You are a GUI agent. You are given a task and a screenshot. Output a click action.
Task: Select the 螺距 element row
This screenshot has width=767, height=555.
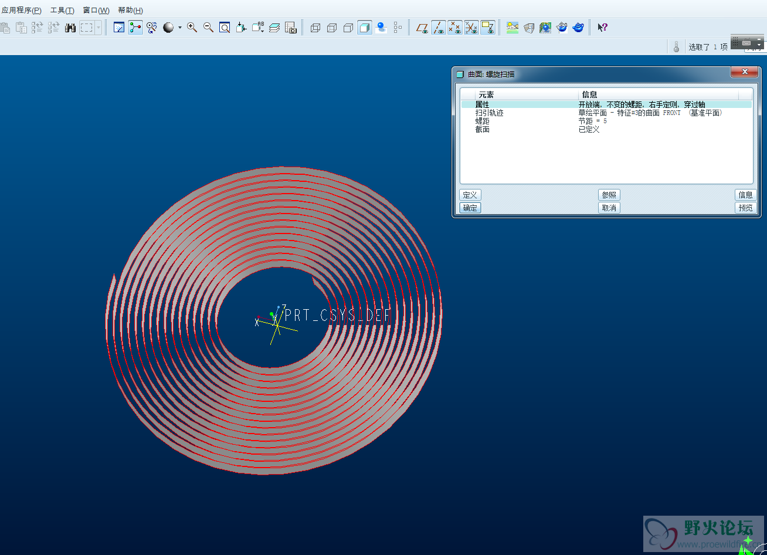[606, 121]
